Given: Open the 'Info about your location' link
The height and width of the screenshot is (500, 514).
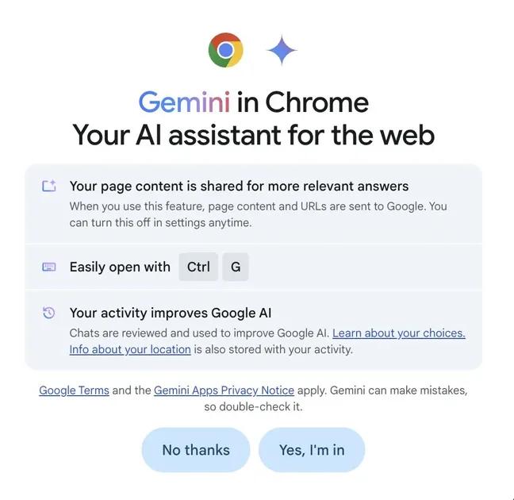Looking at the screenshot, I should point(130,349).
